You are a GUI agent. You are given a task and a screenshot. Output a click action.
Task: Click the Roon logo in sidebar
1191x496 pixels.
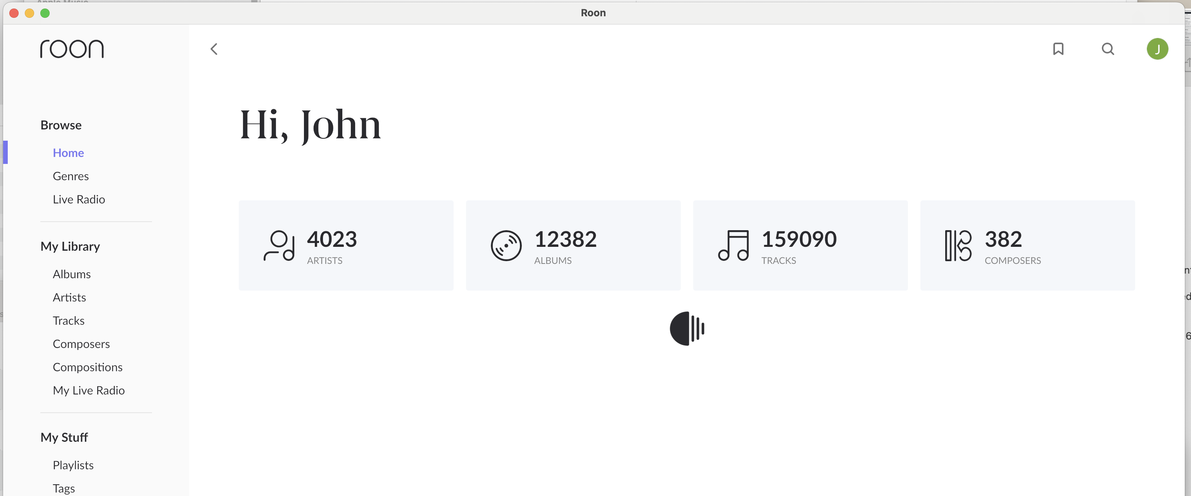(72, 49)
